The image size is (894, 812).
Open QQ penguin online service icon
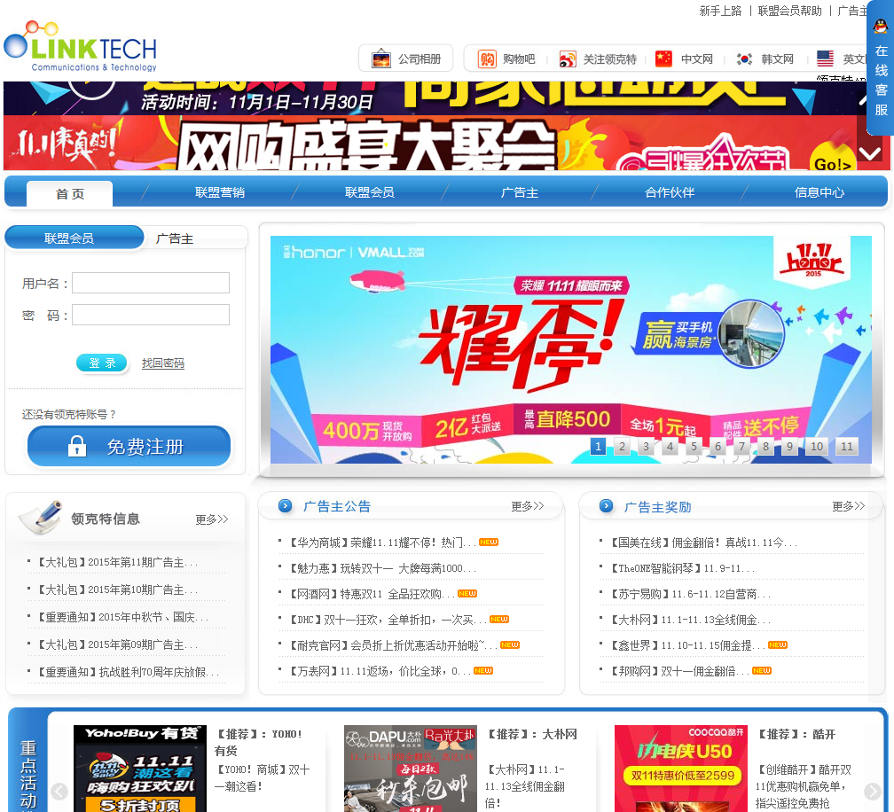881,26
